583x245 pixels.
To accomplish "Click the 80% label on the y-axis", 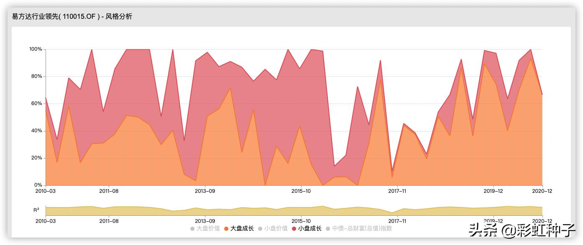I will tap(37, 76).
